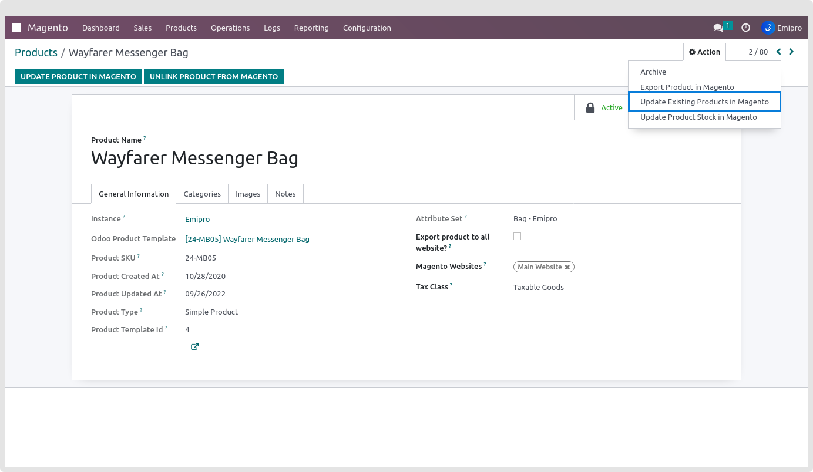The image size is (813, 472).
Task: Click the Emipro user avatar
Action: click(768, 28)
